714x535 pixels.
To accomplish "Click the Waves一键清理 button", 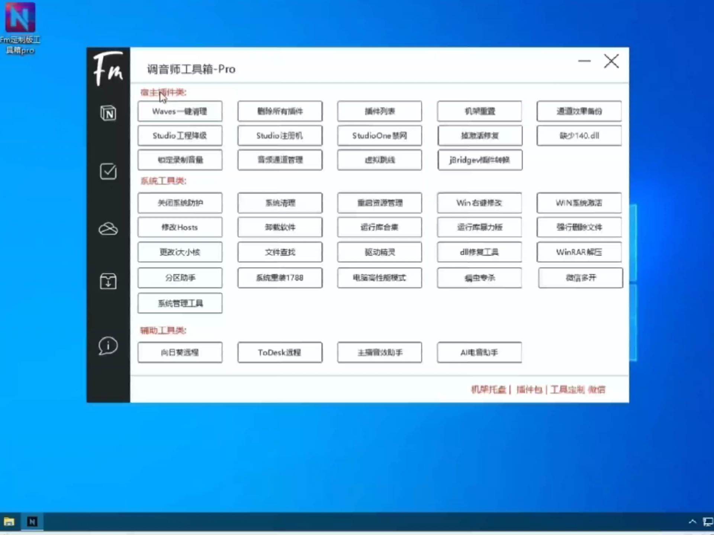I will 180,111.
